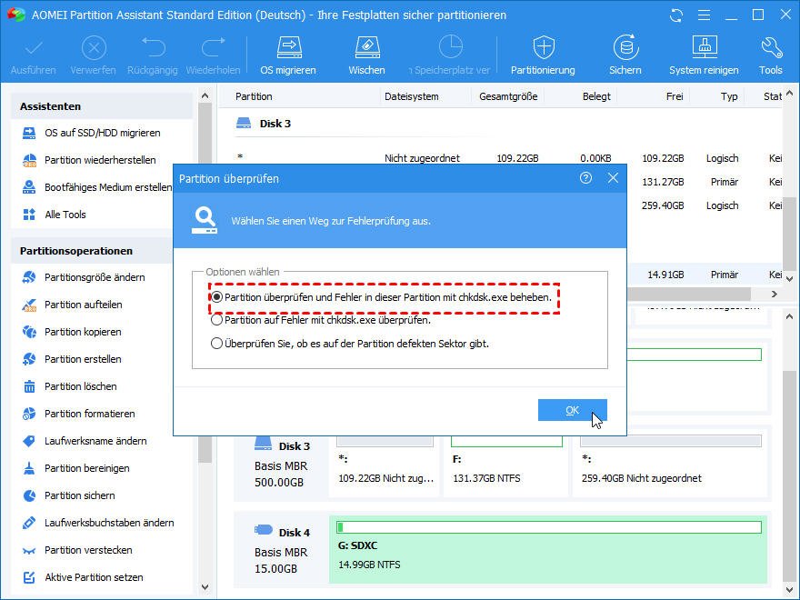Sort by Dateisystem column header
The height and width of the screenshot is (600, 800).
click(x=411, y=96)
